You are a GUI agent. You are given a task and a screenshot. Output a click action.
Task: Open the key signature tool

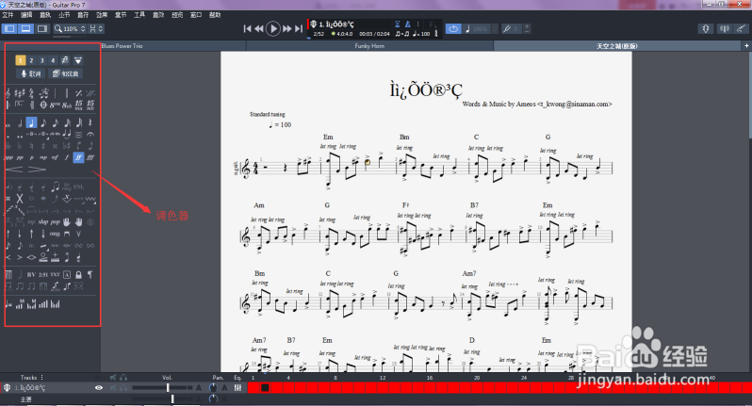click(x=20, y=93)
